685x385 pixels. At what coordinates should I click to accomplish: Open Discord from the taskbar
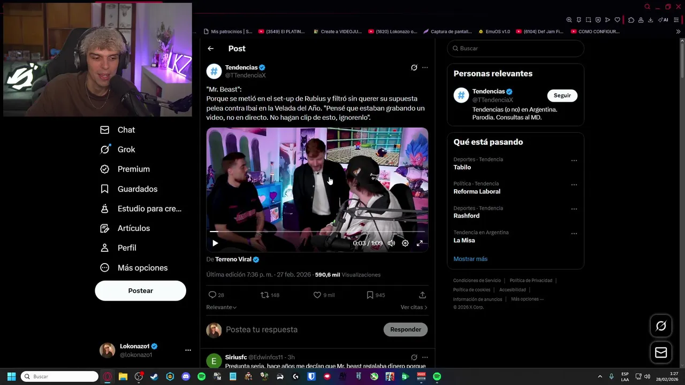coord(186,376)
